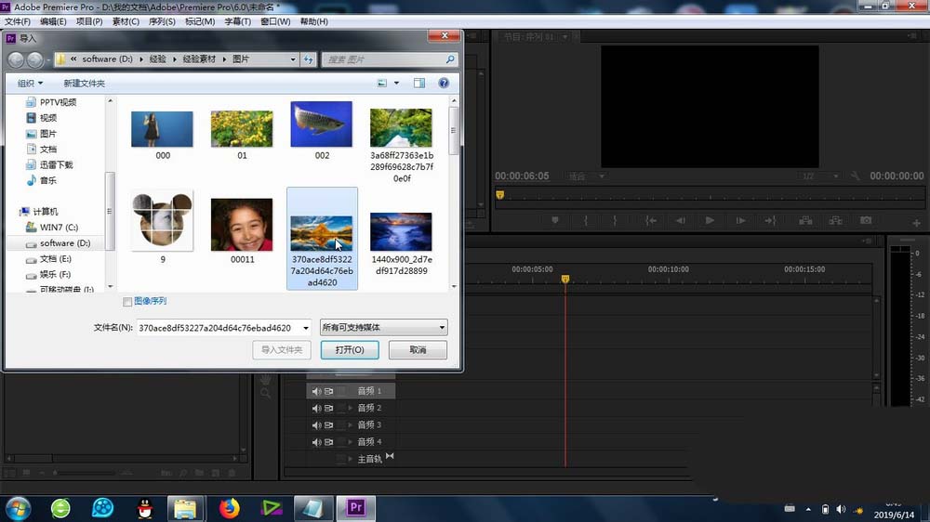Open the 编辑(E) menu

[53, 21]
